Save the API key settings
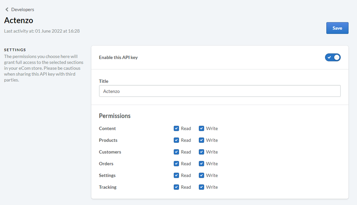Image resolution: width=357 pixels, height=205 pixels. (337, 28)
